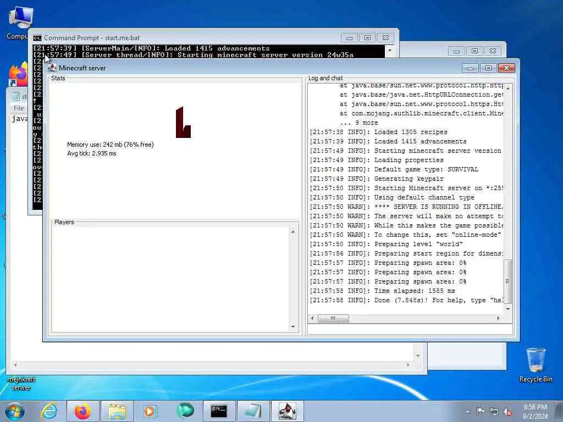Click log vertical scrollbar thumb

click(x=507, y=281)
